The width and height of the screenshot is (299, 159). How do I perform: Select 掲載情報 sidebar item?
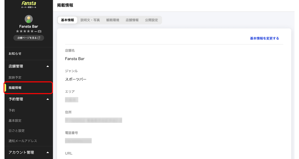[29, 88]
